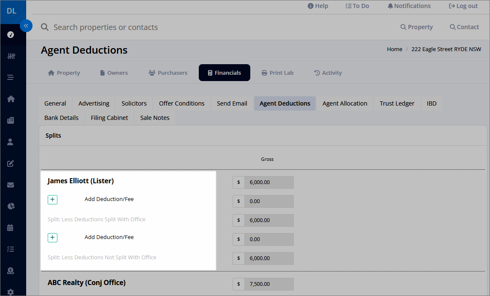Expand the hamburger menu icon in sidebar

(10, 77)
